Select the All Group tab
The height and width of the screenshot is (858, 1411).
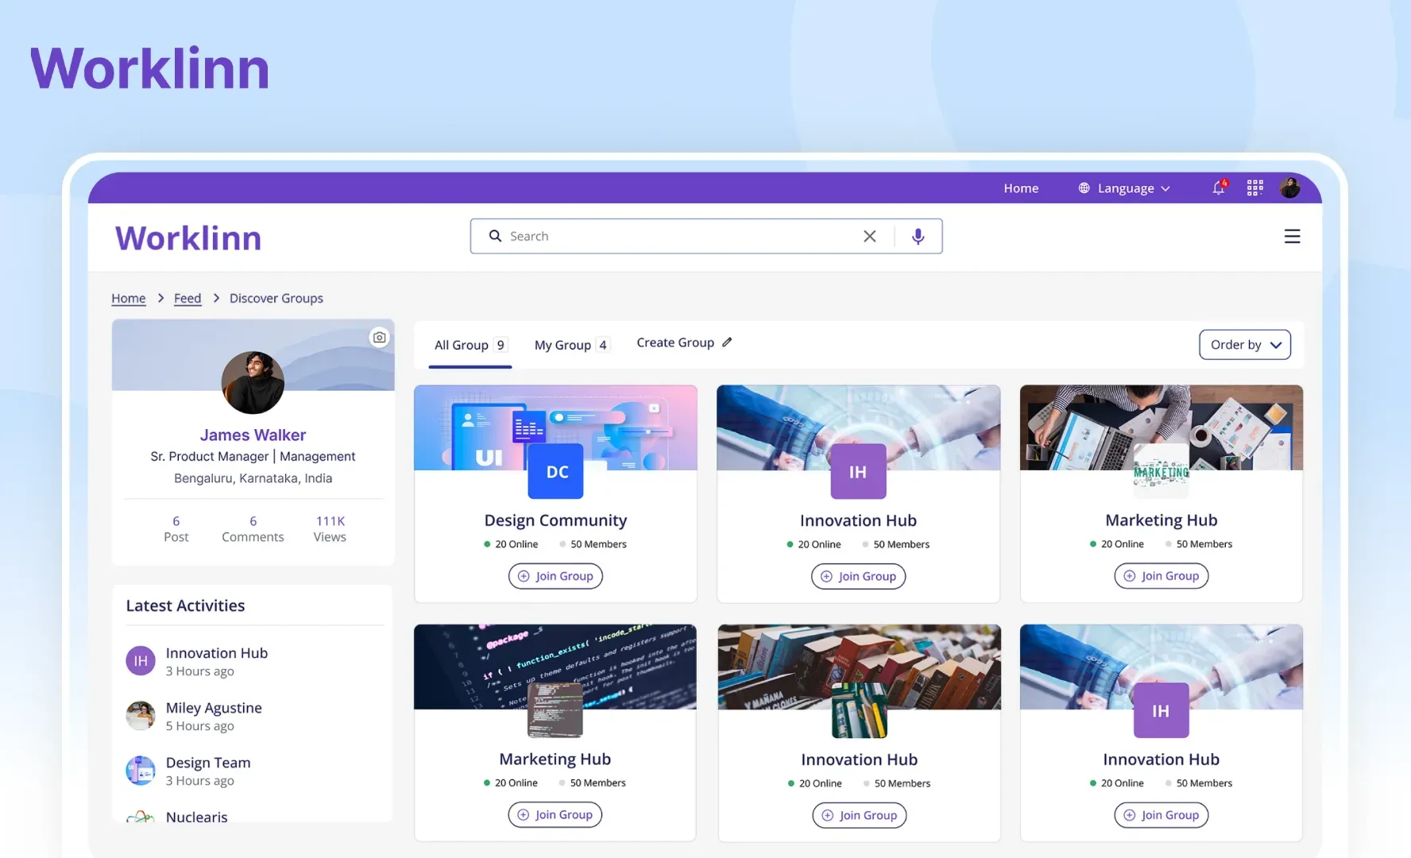tap(470, 345)
